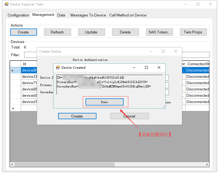Maximize the Create Device window
The height and width of the screenshot is (174, 219).
163,51
